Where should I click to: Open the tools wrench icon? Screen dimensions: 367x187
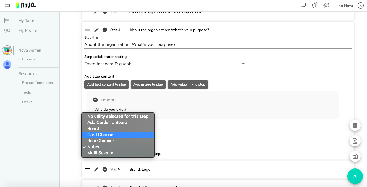coord(326,5)
